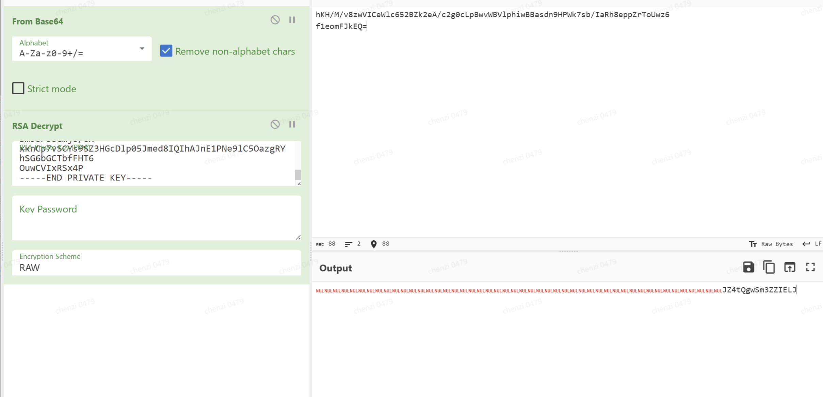Set breakpoint on RSA Decrypt
The width and height of the screenshot is (823, 397).
(292, 124)
